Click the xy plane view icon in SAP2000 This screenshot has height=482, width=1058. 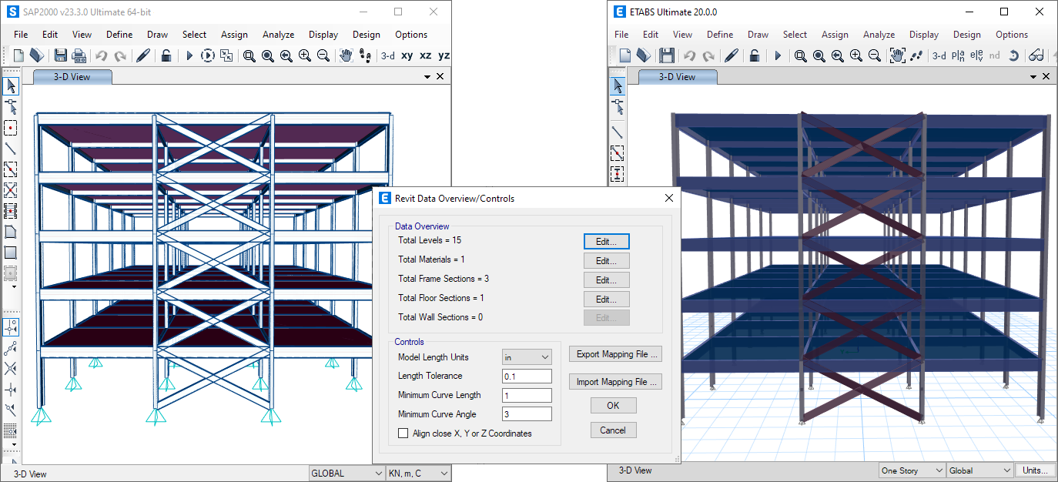click(407, 55)
